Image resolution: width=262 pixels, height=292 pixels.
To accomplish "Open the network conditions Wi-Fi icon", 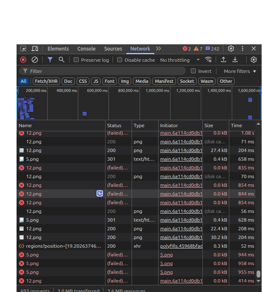I will [x=209, y=60].
